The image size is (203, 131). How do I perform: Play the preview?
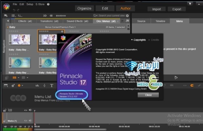tap(176, 78)
